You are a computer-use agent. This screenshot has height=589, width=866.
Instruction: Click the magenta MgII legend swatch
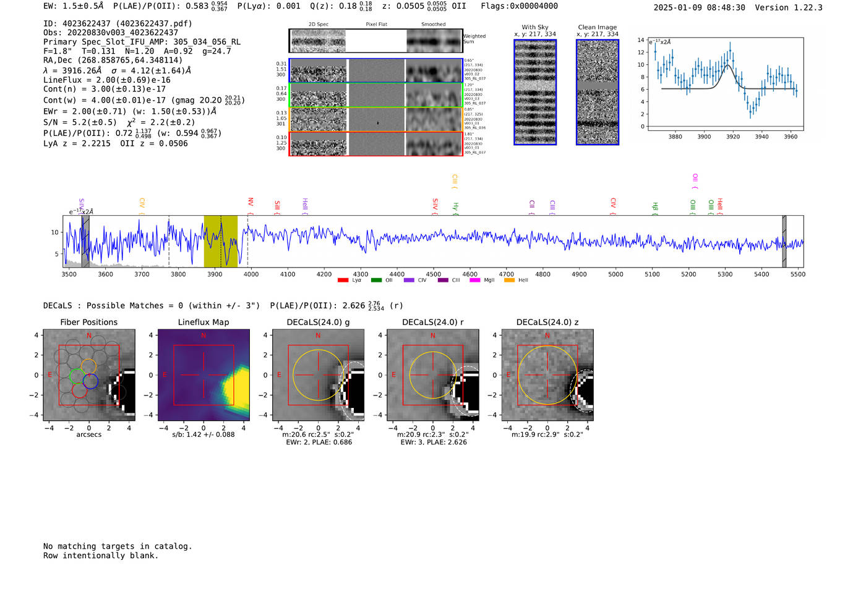pyautogui.click(x=474, y=280)
